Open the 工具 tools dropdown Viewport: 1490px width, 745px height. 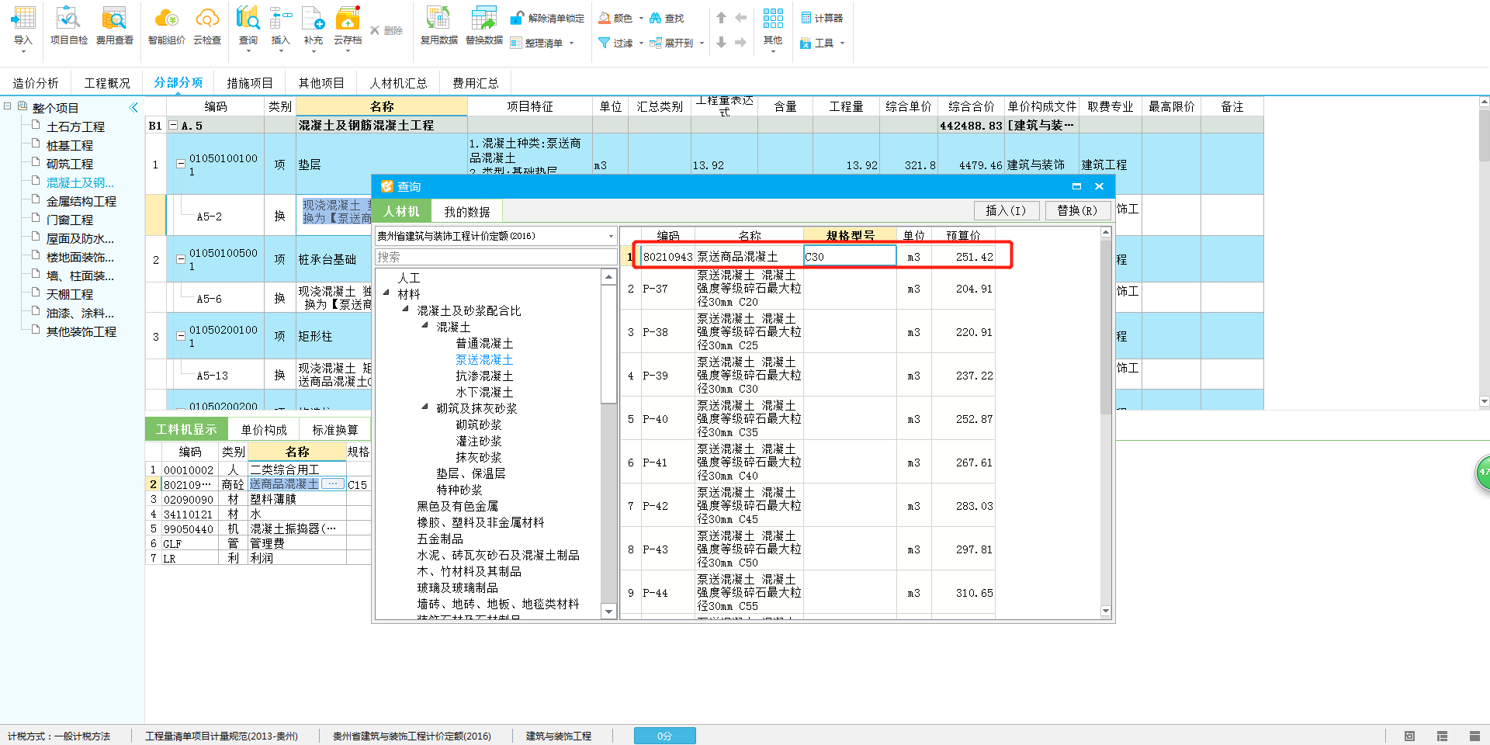tap(842, 43)
